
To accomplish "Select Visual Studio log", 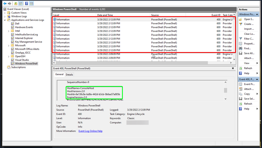I will [x=22, y=60].
